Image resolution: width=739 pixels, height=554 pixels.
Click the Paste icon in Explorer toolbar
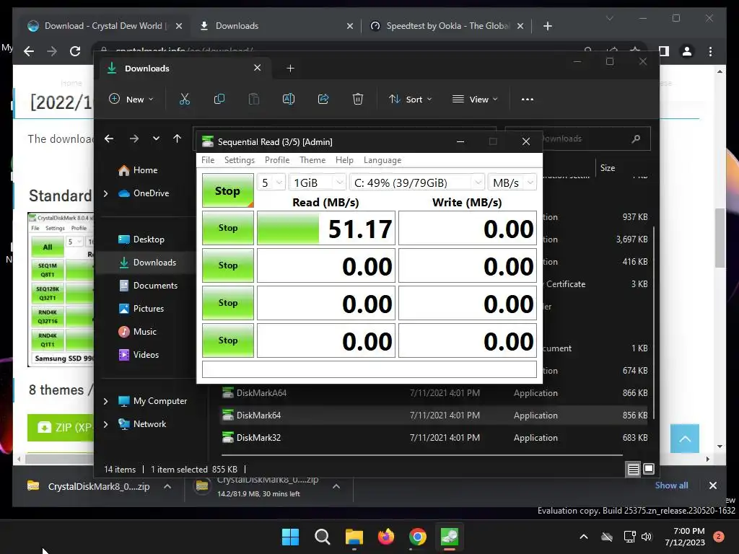tap(253, 100)
